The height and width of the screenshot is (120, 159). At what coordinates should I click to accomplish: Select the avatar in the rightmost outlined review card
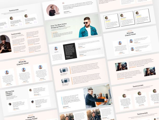tap(137, 13)
